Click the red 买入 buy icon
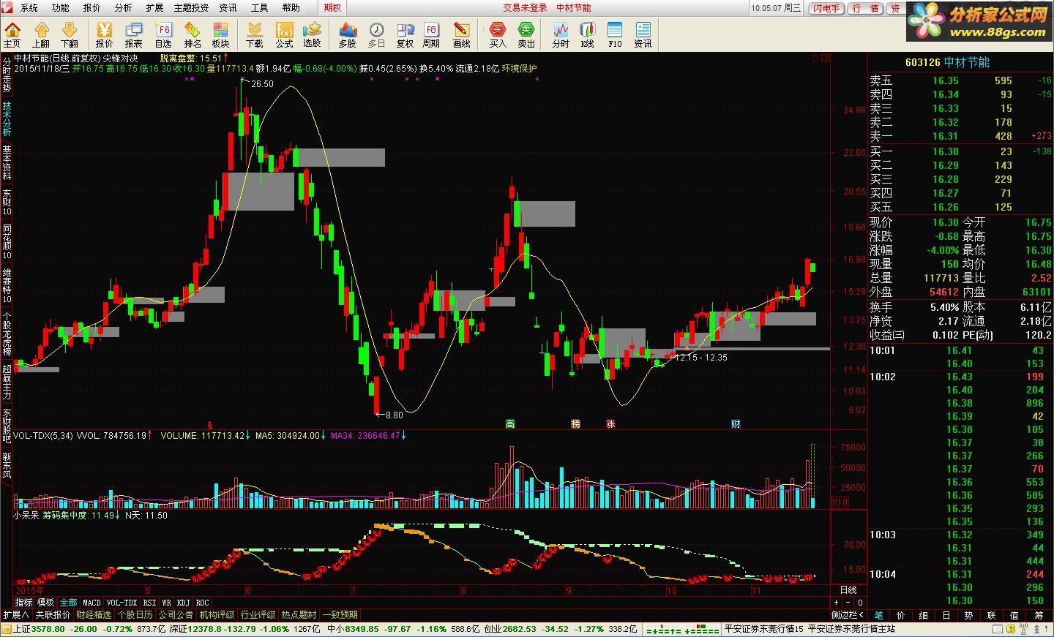The width and height of the screenshot is (1054, 637). click(x=498, y=34)
